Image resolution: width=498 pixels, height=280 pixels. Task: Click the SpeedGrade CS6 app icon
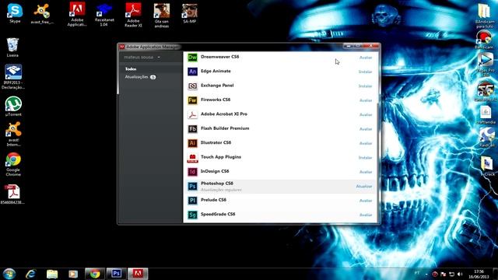[x=192, y=215]
